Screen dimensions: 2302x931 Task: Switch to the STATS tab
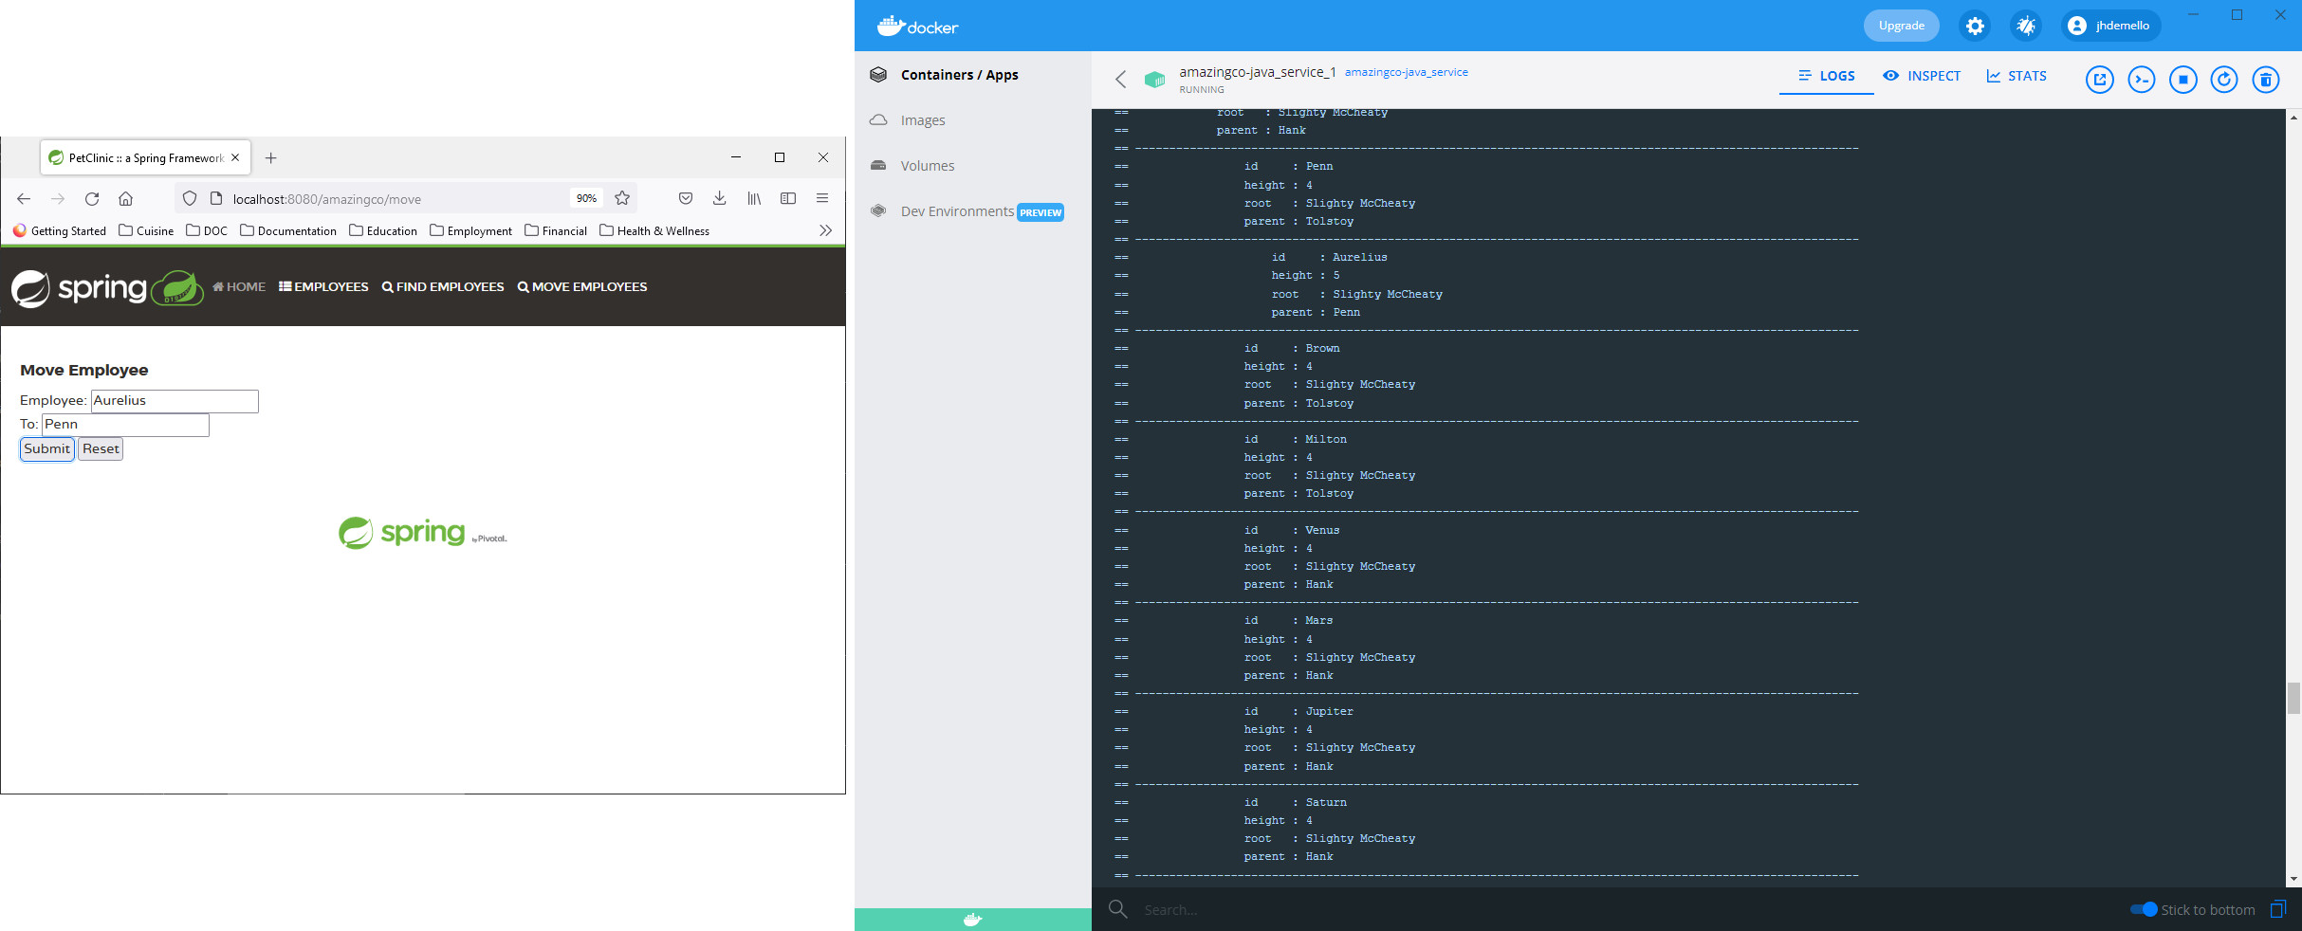pos(2017,76)
